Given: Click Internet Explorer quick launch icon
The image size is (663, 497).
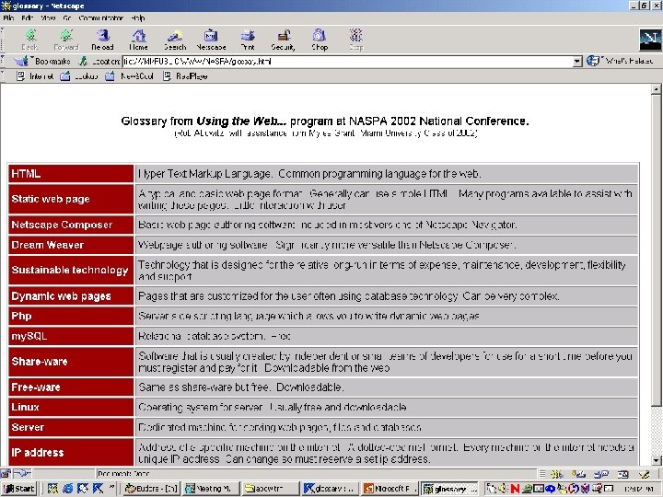Looking at the screenshot, I should (x=67, y=489).
